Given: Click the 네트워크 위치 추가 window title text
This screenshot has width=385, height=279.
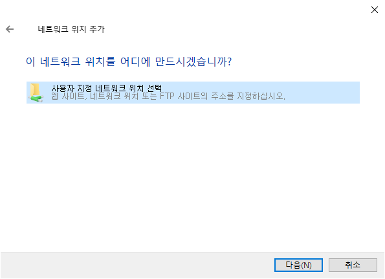Looking at the screenshot, I should coord(71,29).
